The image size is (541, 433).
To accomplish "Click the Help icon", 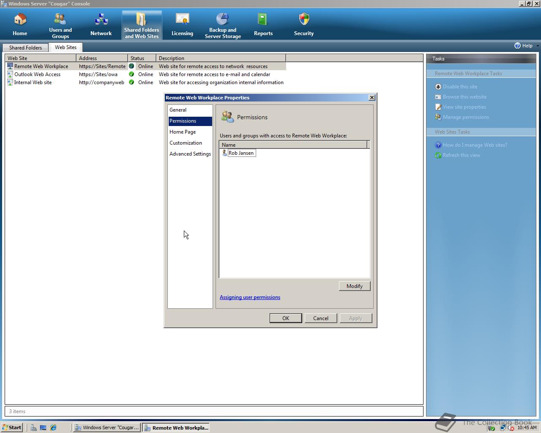I will pos(517,46).
